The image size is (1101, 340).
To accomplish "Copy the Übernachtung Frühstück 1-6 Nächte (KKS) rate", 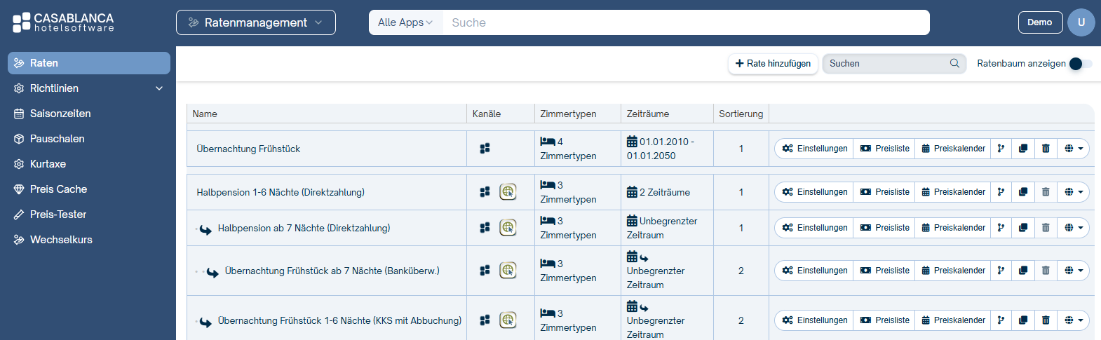I will pyautogui.click(x=1023, y=320).
